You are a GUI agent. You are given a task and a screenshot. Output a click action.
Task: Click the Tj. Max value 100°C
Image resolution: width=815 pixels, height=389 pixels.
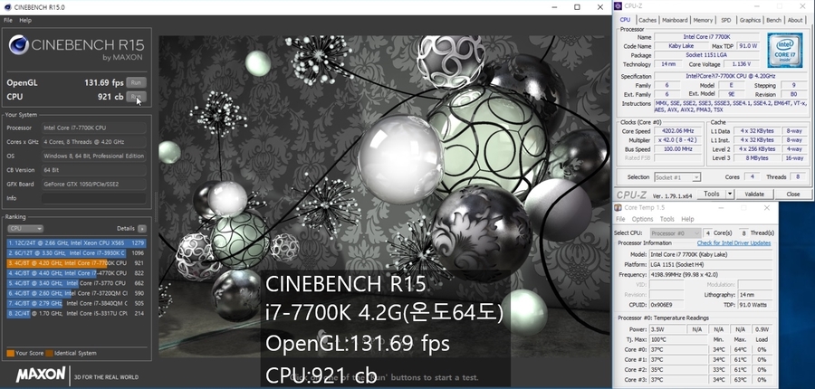677,339
